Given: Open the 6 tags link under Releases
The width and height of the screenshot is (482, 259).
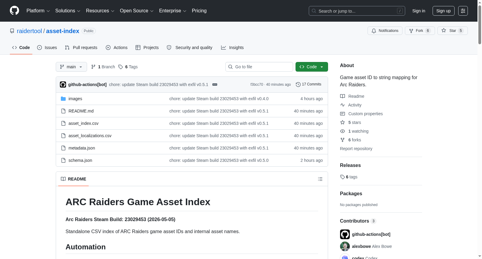Looking at the screenshot, I should [x=349, y=177].
